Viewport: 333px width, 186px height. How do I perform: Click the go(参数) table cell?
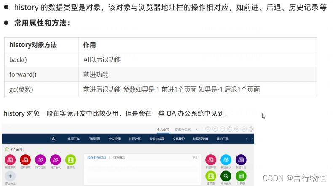coord(41,89)
